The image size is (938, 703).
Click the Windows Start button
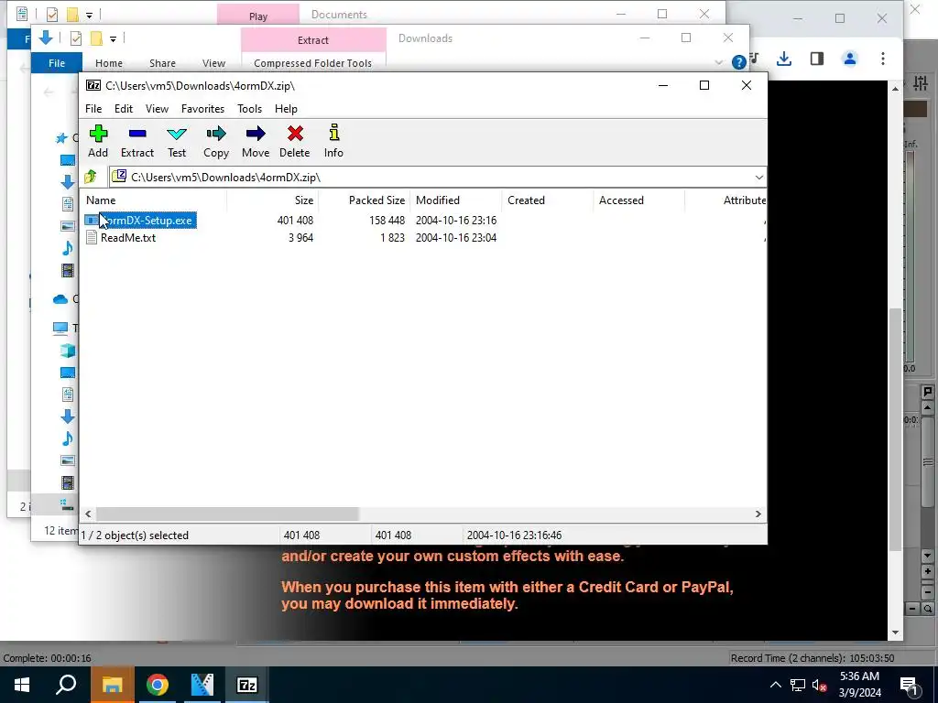22,685
